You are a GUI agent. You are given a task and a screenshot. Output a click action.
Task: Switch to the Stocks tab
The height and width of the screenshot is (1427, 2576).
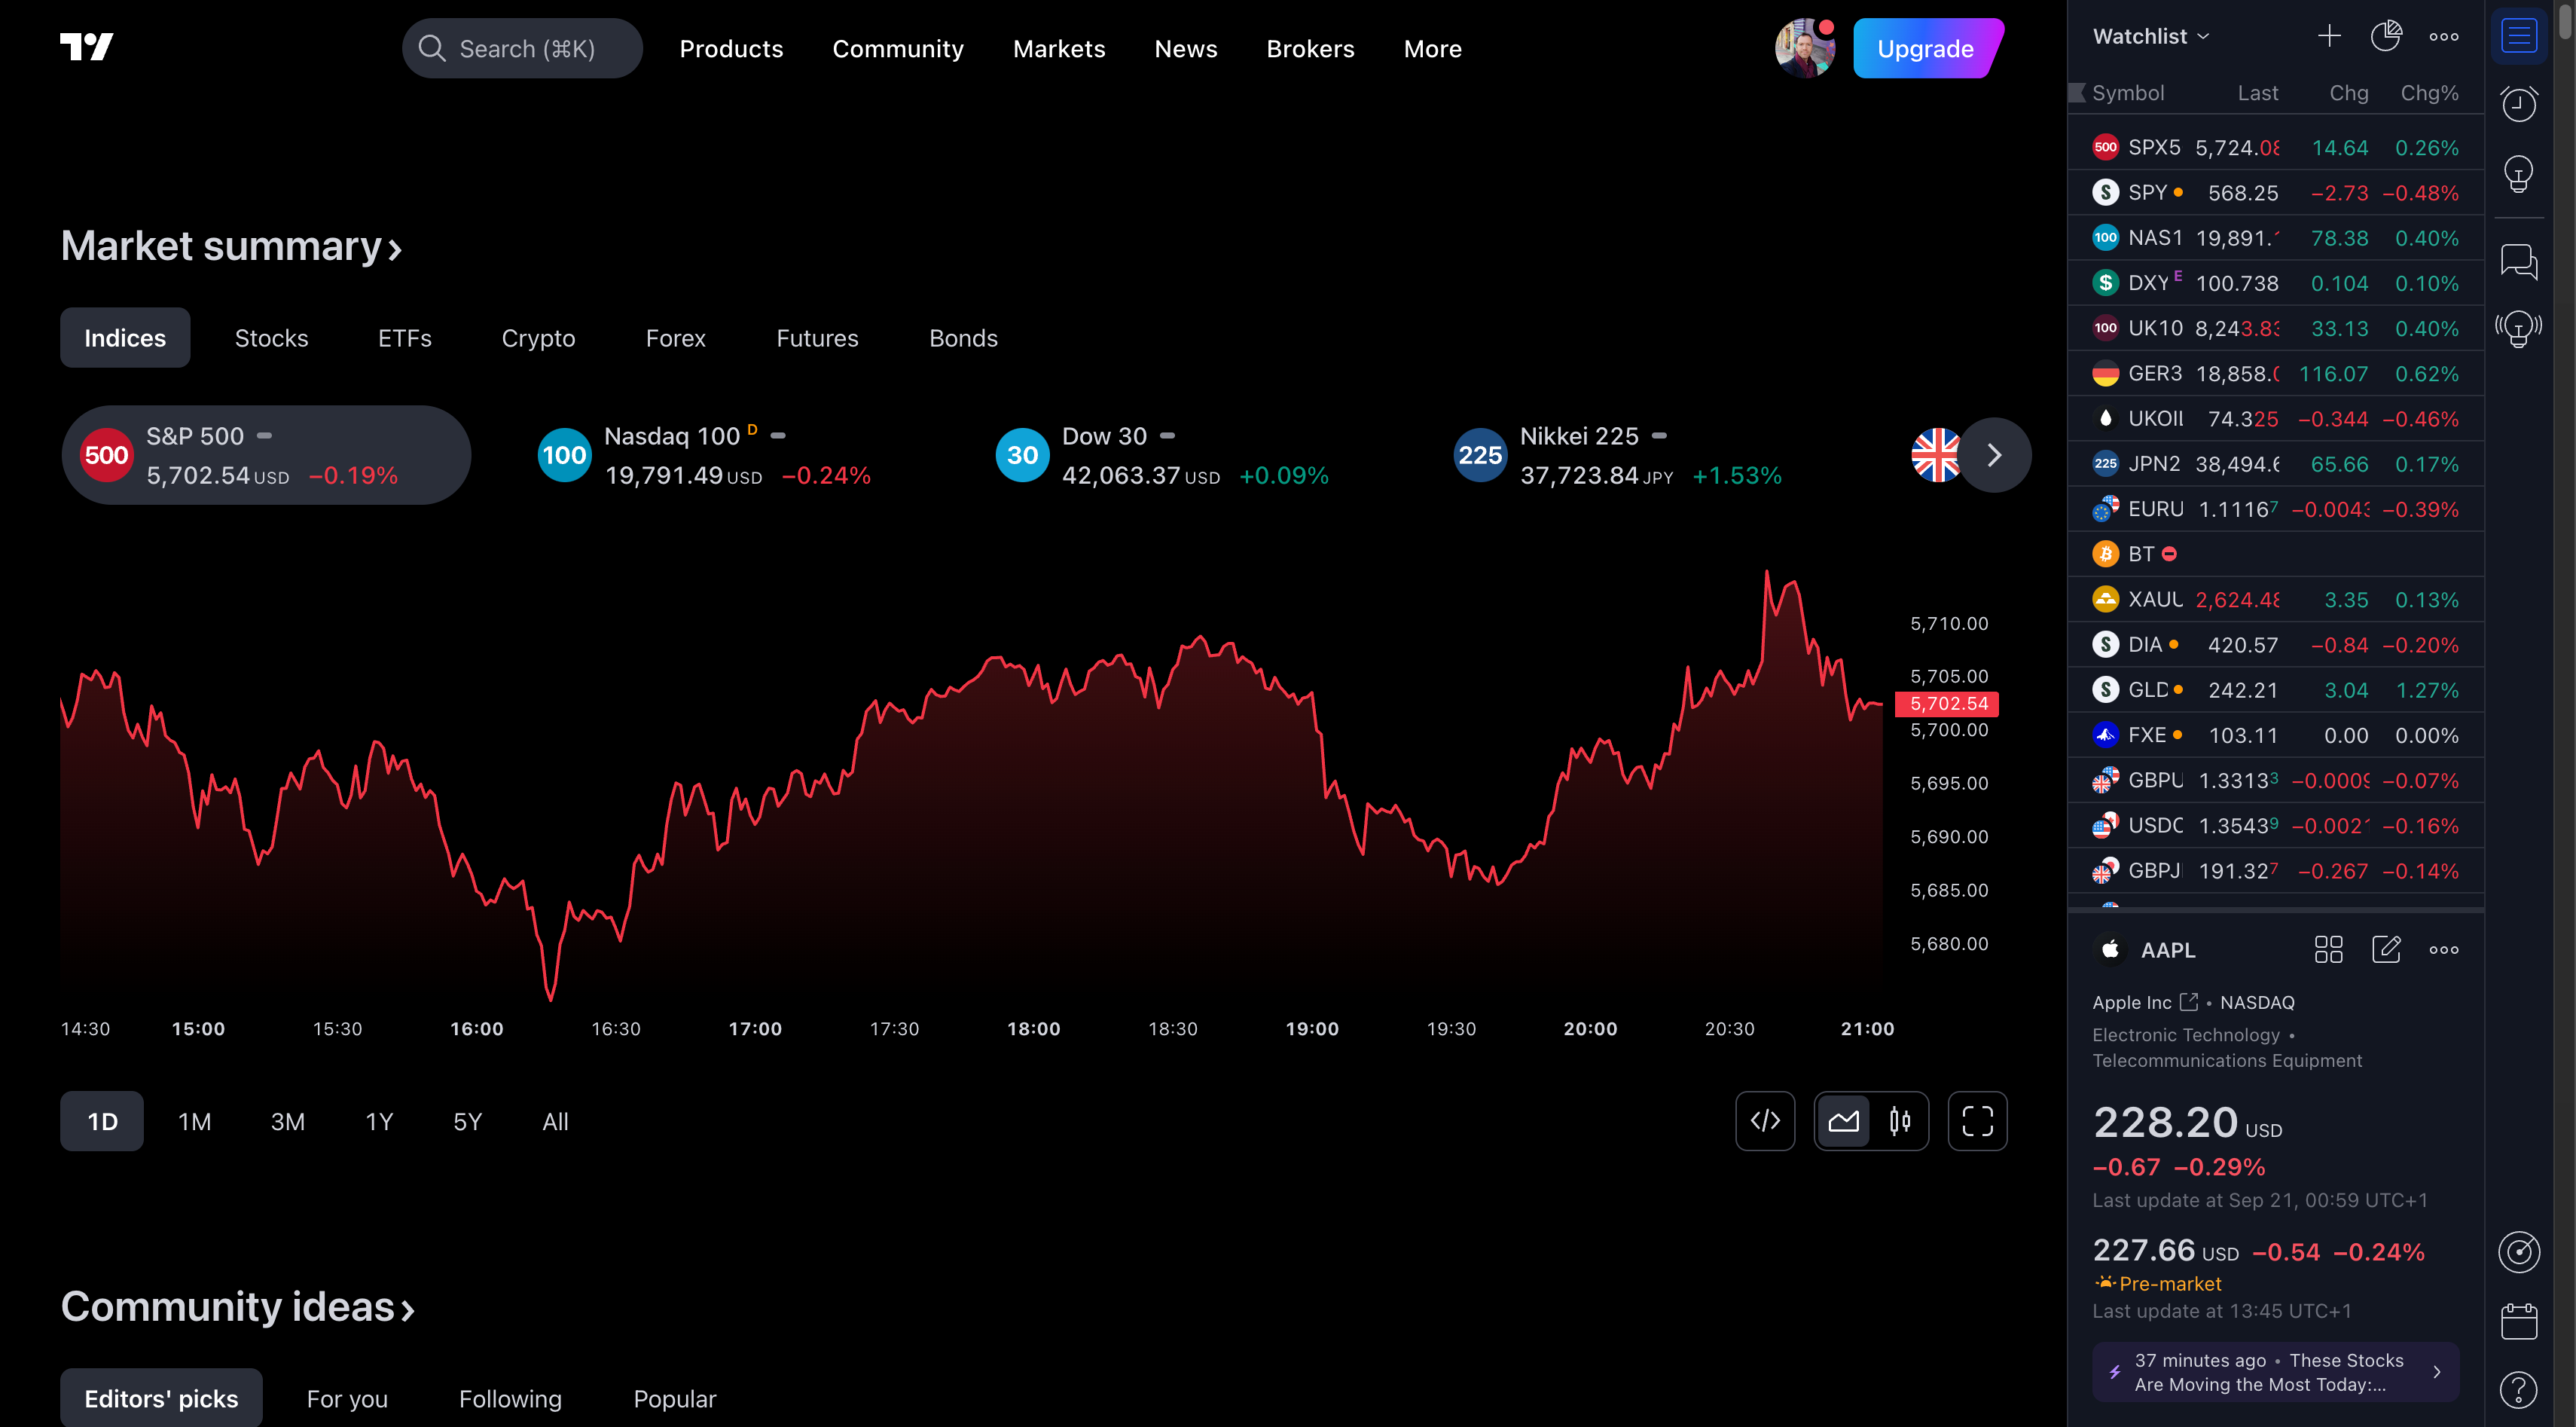click(x=271, y=337)
